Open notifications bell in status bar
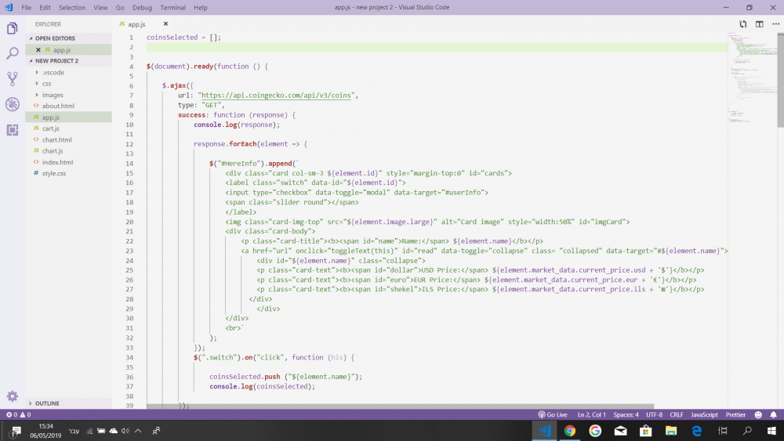Image resolution: width=784 pixels, height=441 pixels. point(774,414)
